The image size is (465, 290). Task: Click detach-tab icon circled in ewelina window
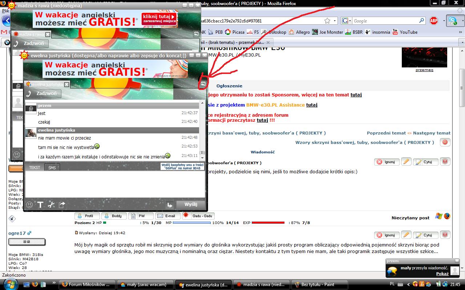203,84
